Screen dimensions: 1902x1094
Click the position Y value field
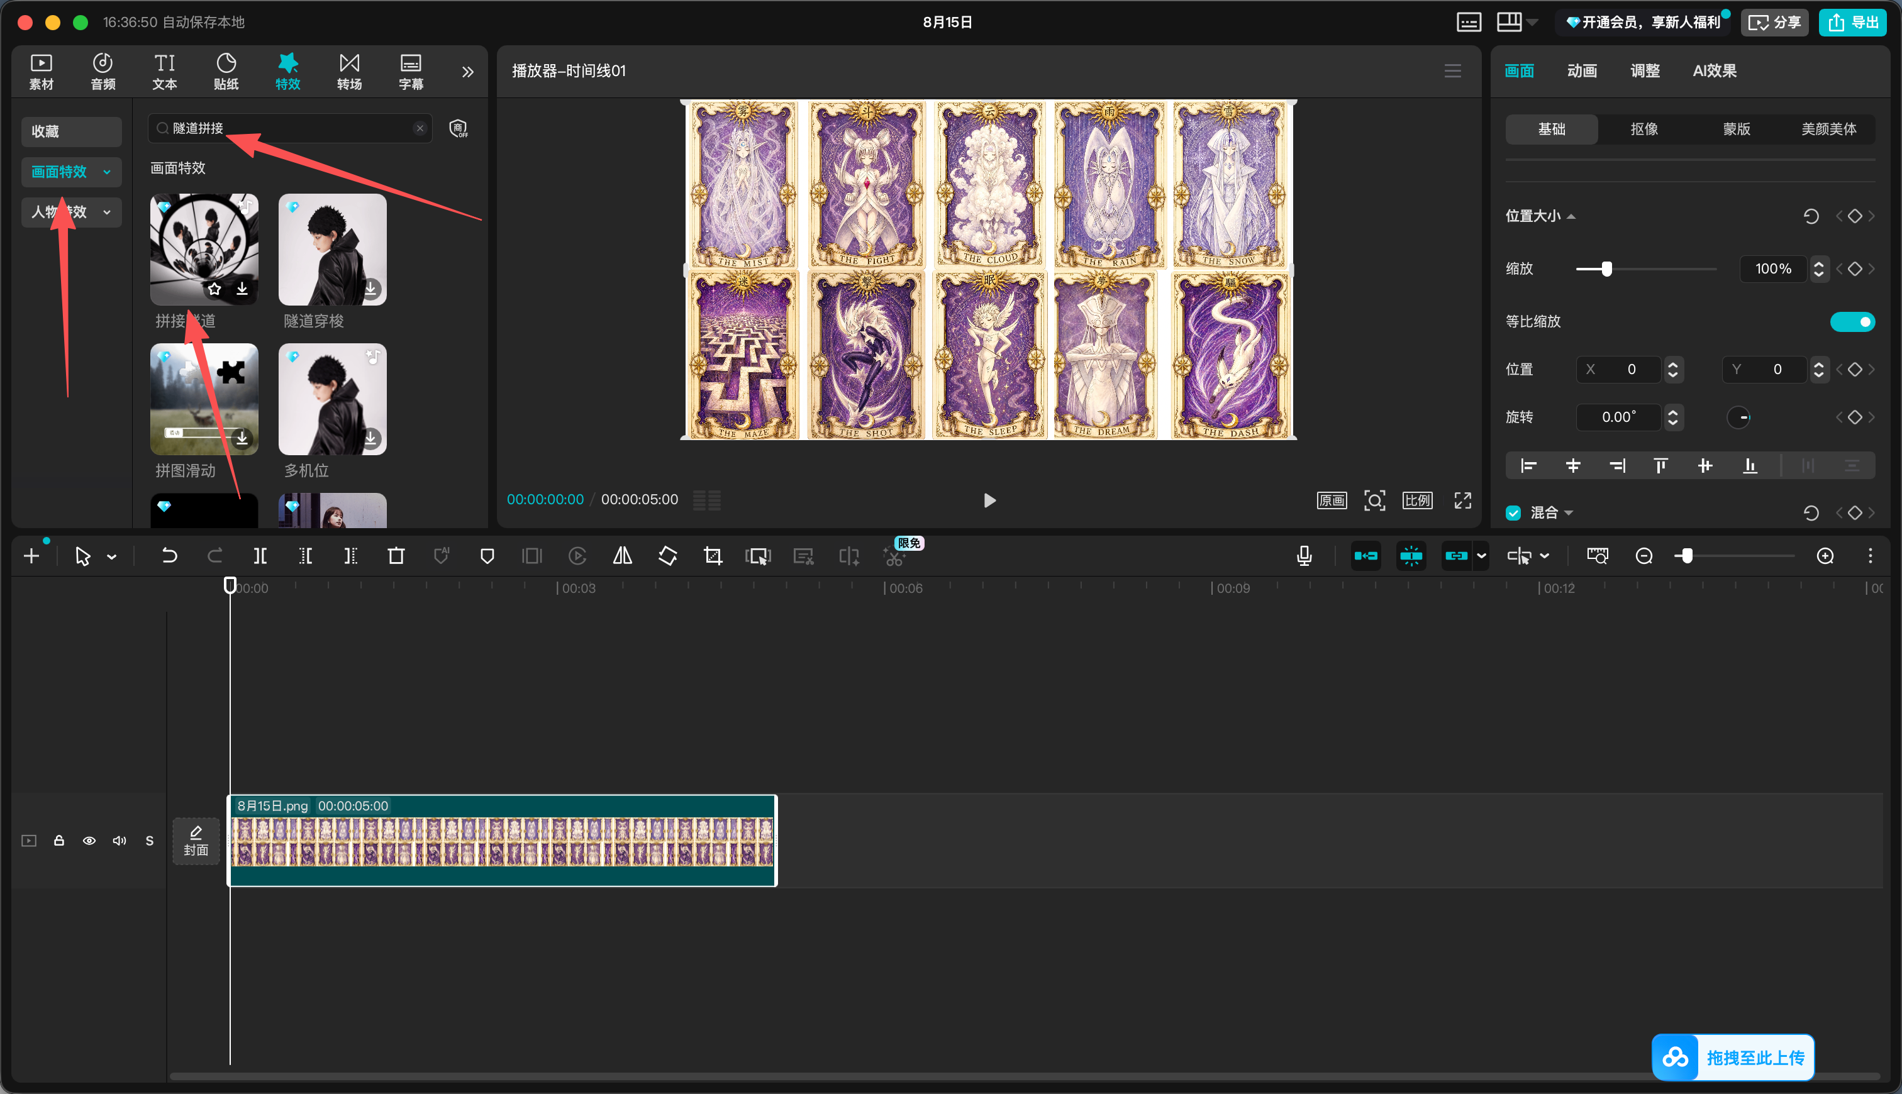coord(1766,370)
